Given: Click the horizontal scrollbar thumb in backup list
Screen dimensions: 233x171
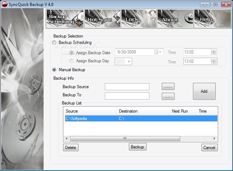Looking at the screenshot, I should pyautogui.click(x=125, y=139).
